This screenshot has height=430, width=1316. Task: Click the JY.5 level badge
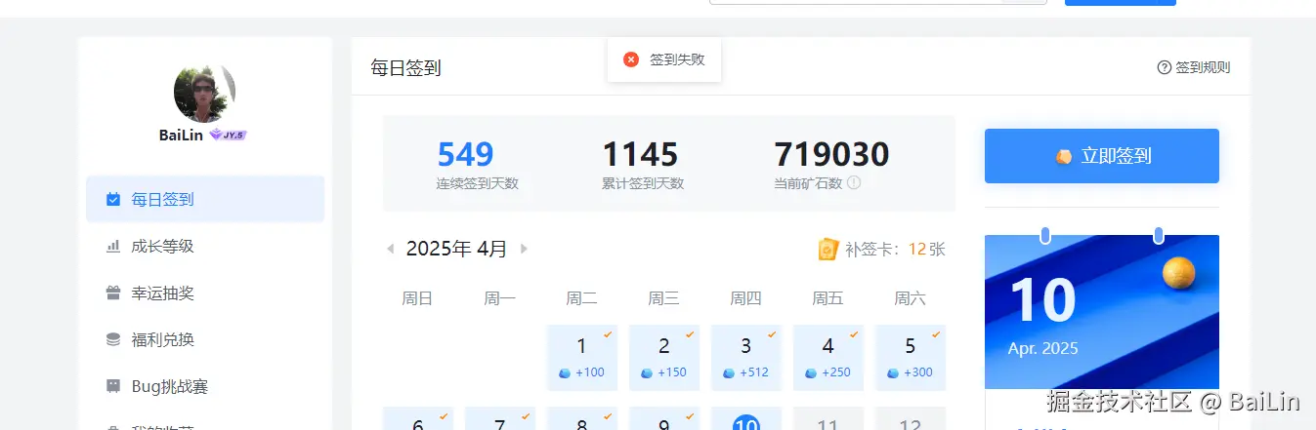(x=229, y=136)
